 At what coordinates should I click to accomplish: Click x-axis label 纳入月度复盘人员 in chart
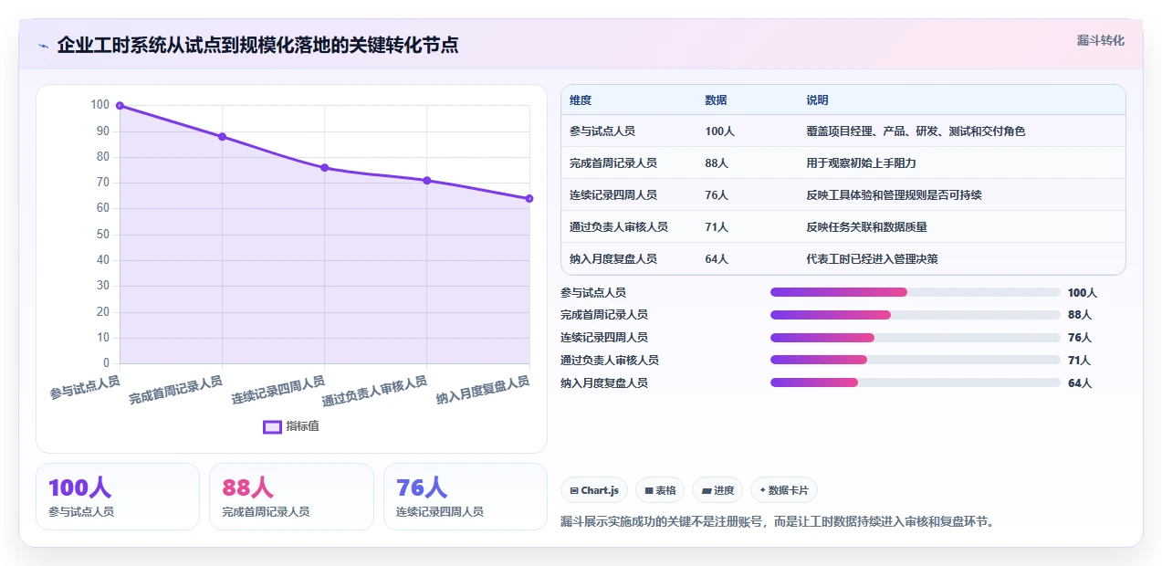tap(482, 389)
